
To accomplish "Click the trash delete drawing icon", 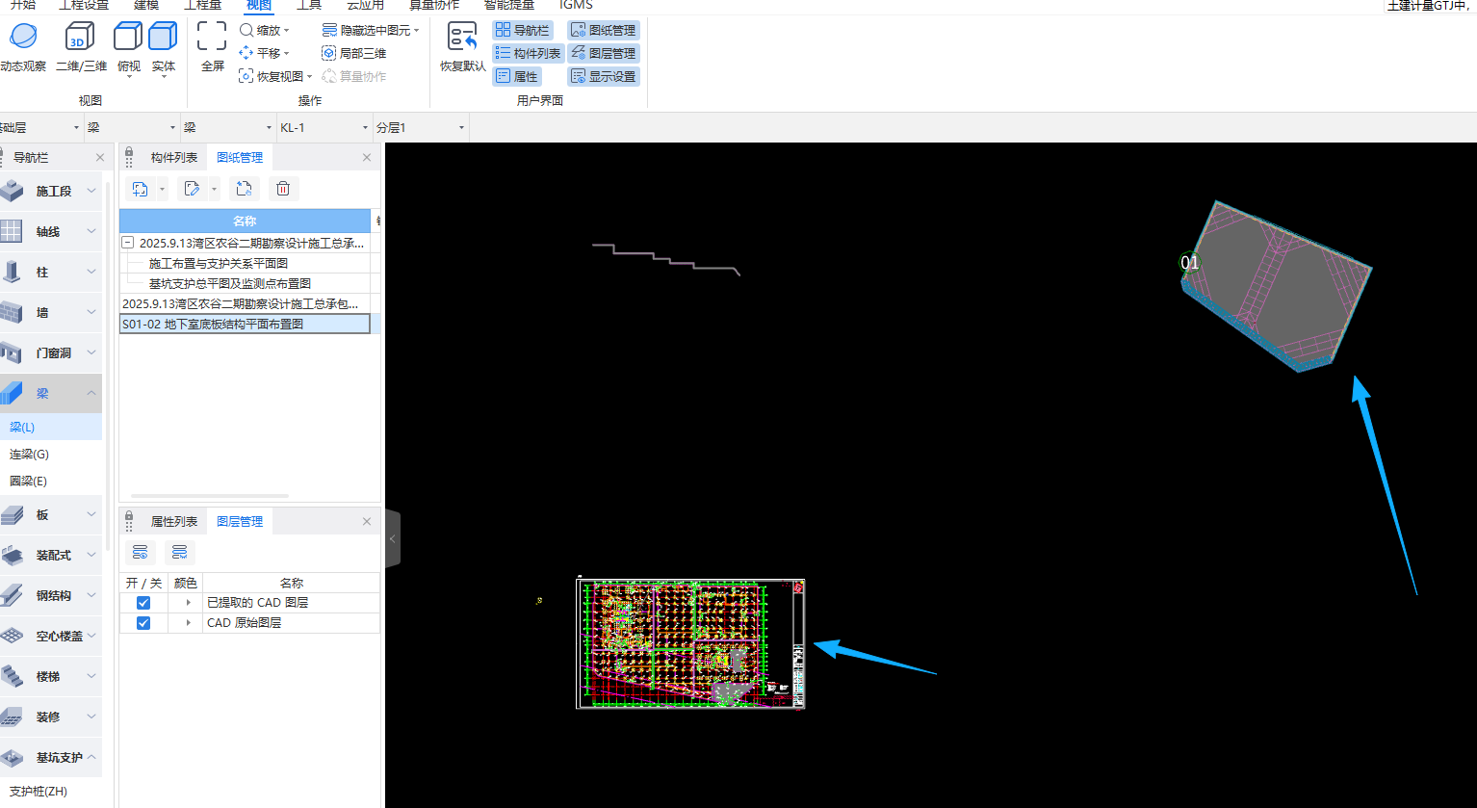I will 283,189.
